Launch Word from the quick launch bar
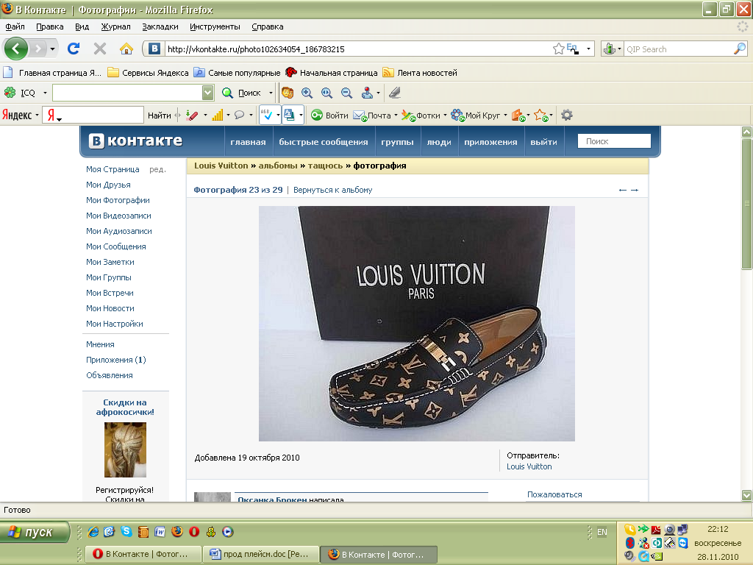 click(160, 531)
